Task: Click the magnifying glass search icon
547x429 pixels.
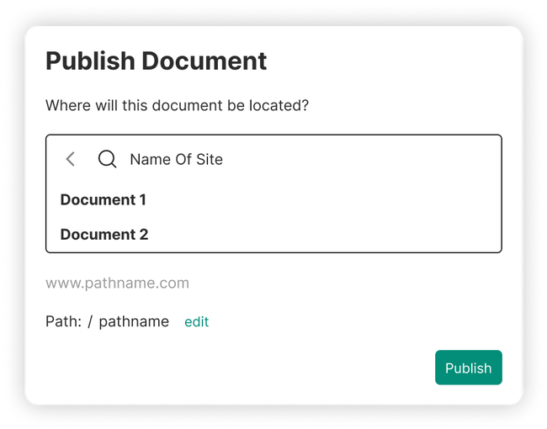Action: coord(107,159)
